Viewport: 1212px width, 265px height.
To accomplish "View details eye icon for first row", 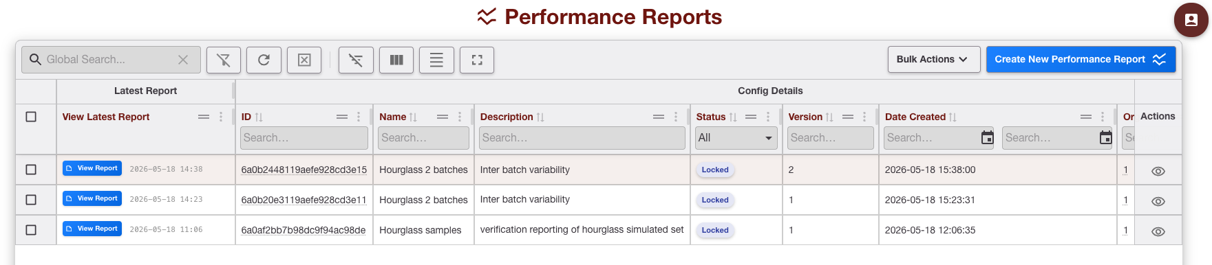I will [x=1158, y=171].
